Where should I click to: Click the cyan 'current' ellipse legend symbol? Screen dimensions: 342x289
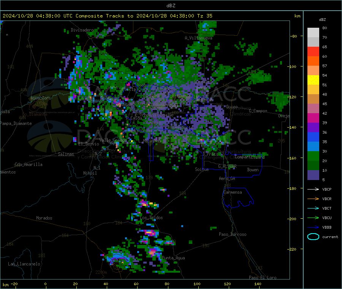point(313,237)
